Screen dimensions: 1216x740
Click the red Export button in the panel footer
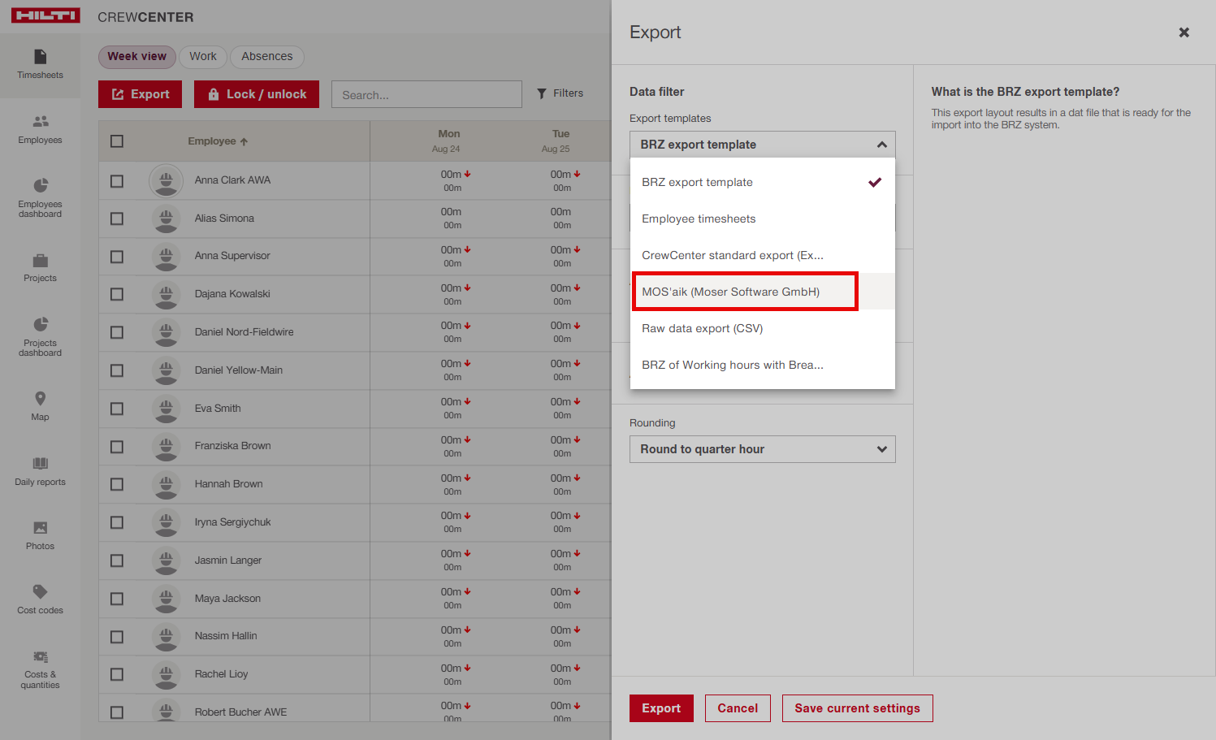tap(661, 708)
